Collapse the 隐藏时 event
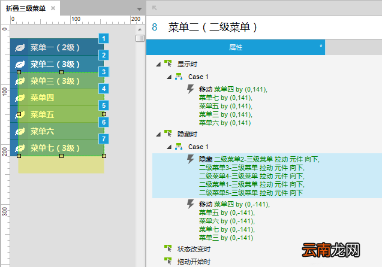382x267 pixels. click(x=158, y=134)
